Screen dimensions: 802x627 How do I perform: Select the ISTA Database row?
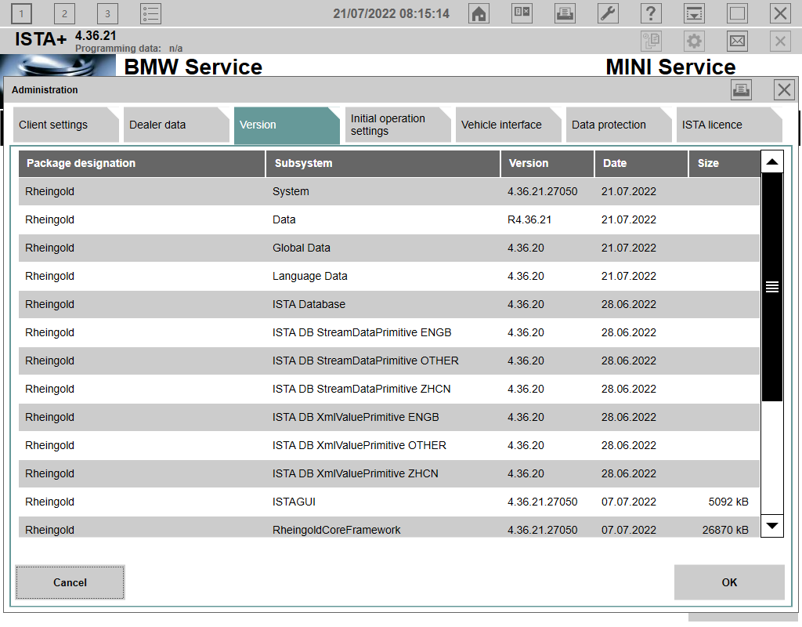click(x=389, y=304)
